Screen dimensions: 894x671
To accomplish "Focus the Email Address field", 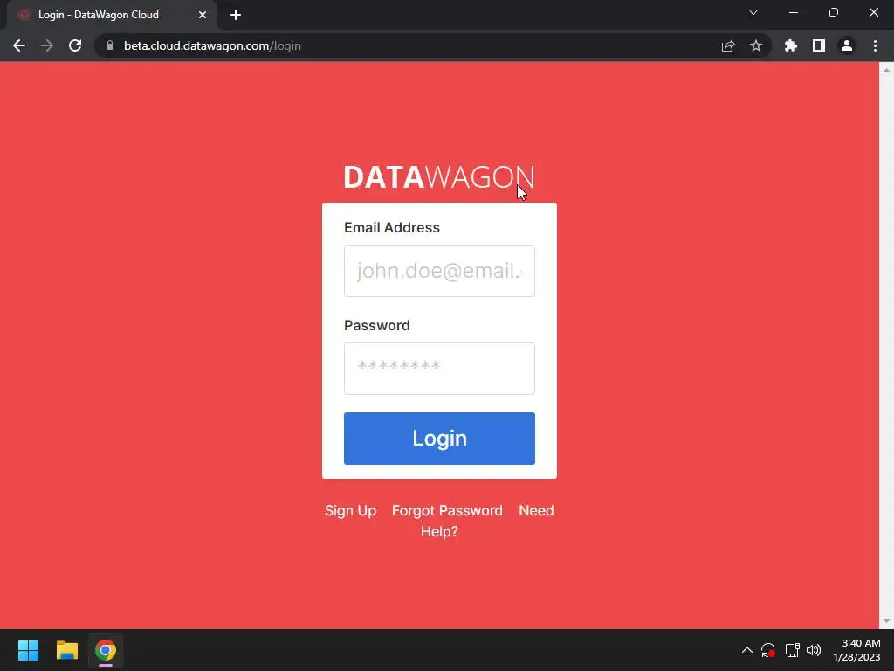I will point(439,271).
